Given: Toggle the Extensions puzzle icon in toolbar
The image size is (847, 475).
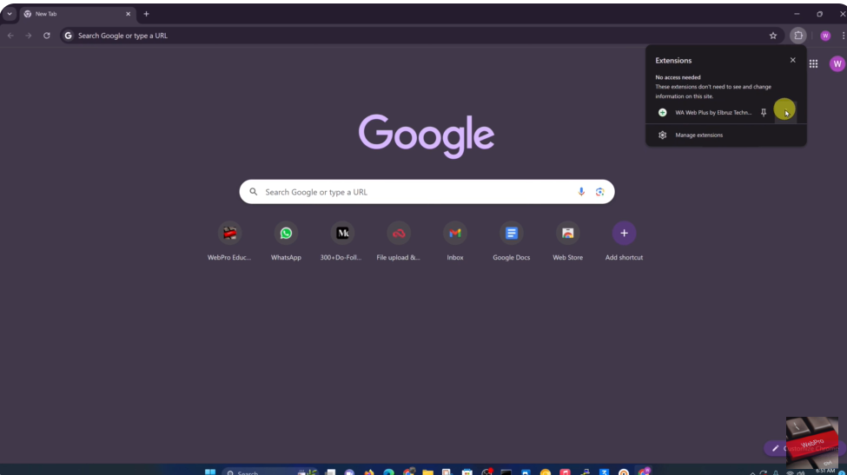Looking at the screenshot, I should coord(797,36).
